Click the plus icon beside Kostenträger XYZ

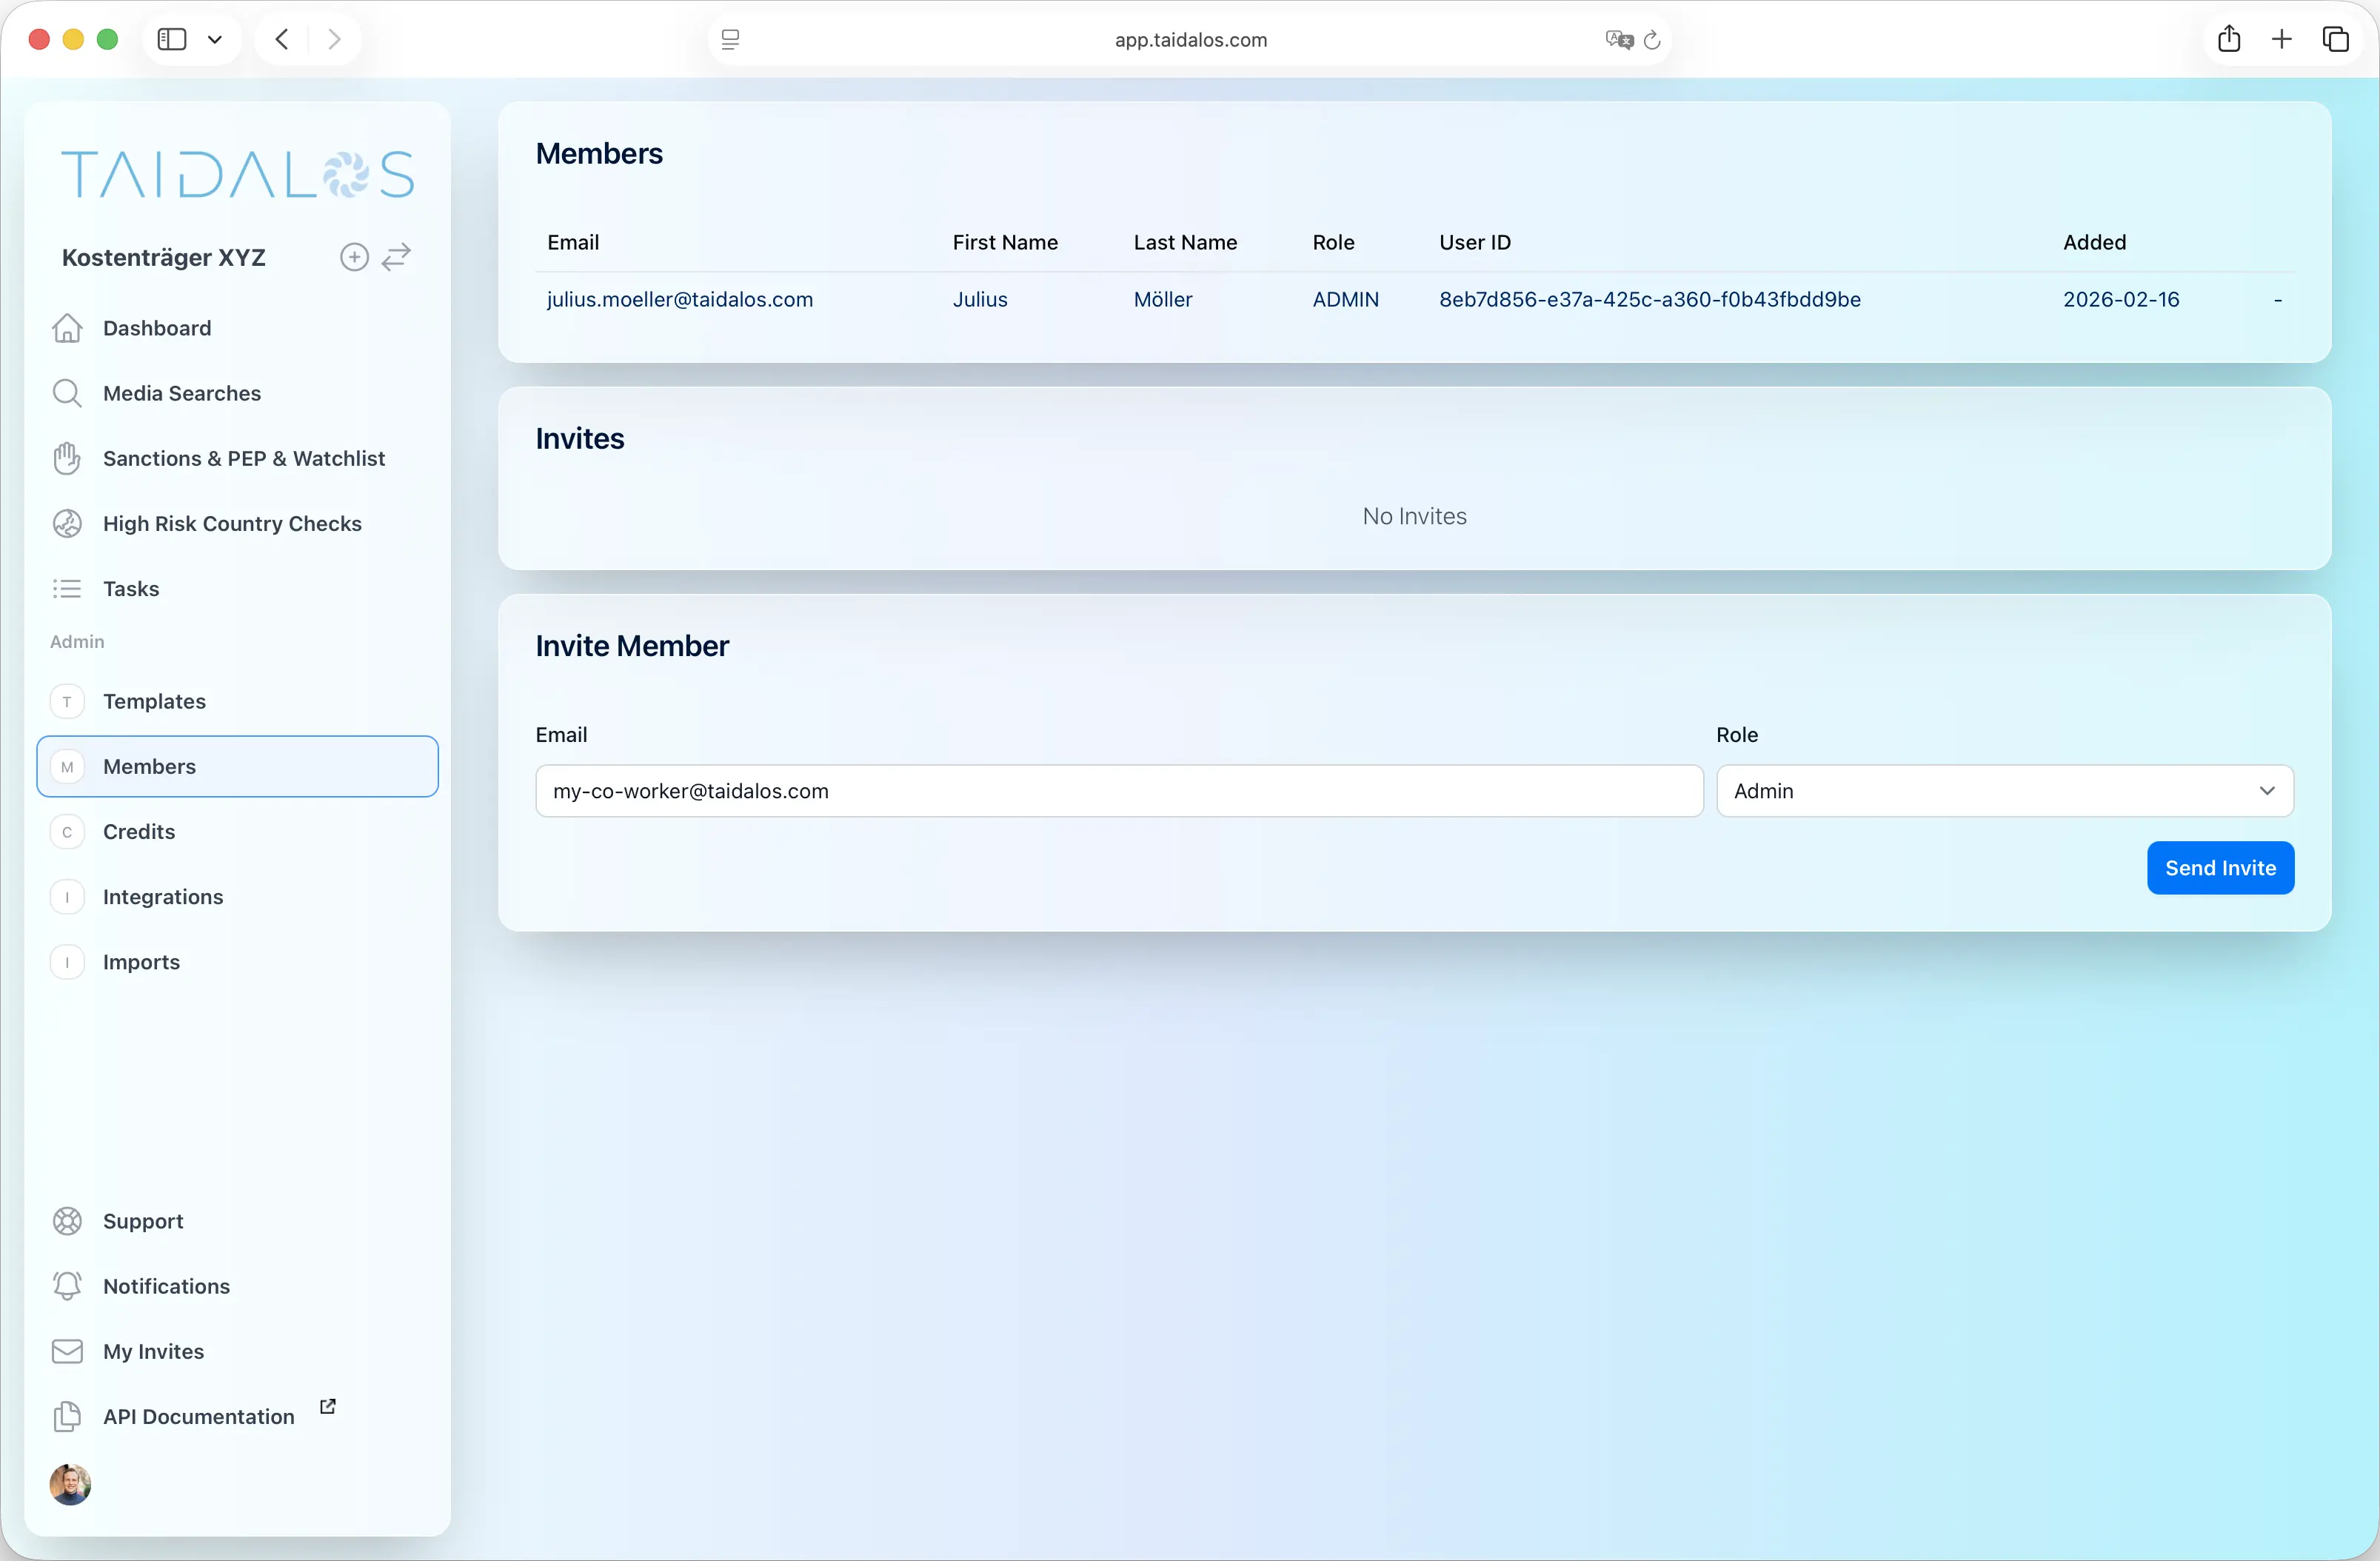pos(354,257)
